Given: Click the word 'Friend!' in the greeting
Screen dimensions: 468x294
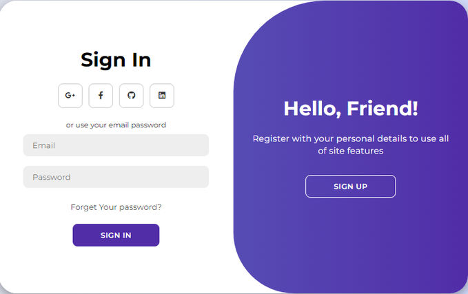Looking at the screenshot, I should coord(382,109).
